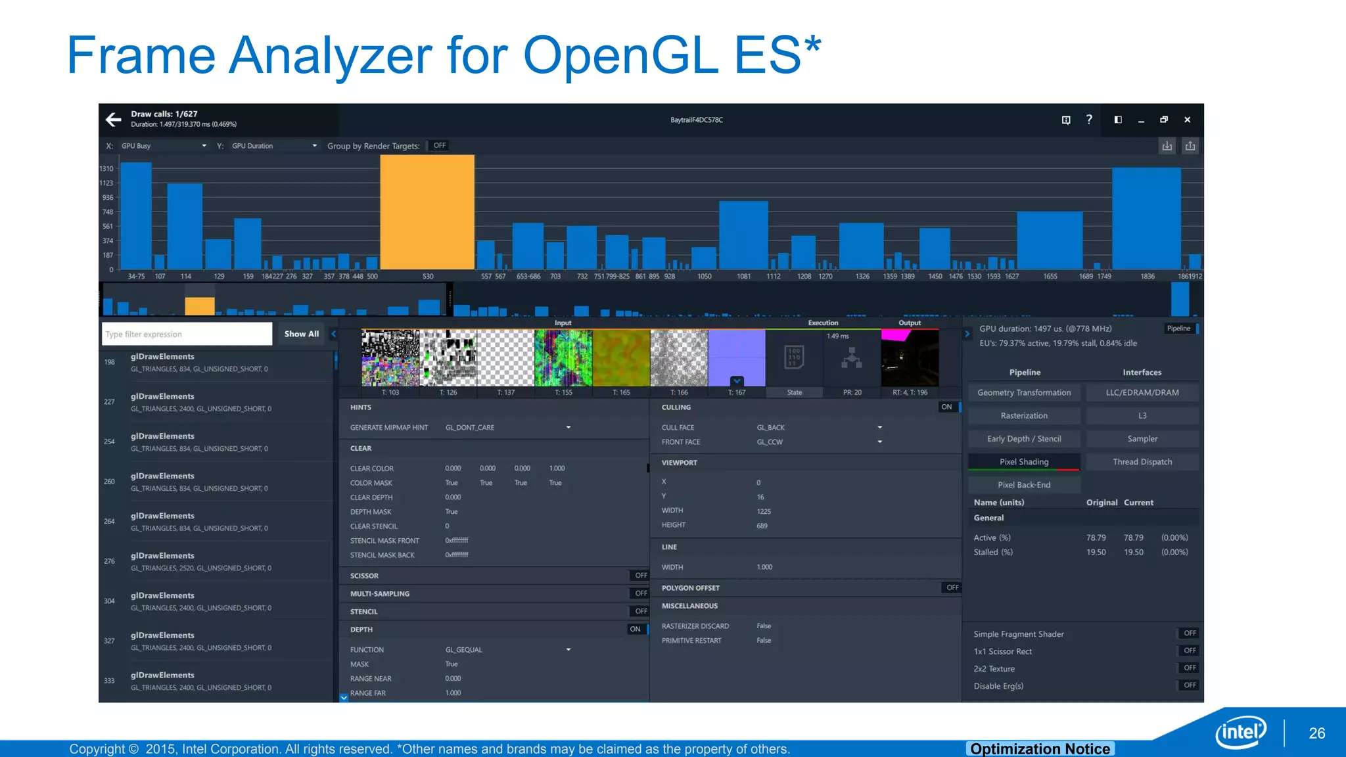
Task: Open the Depth Function GL_GEQUAL dropdown
Action: click(x=507, y=650)
